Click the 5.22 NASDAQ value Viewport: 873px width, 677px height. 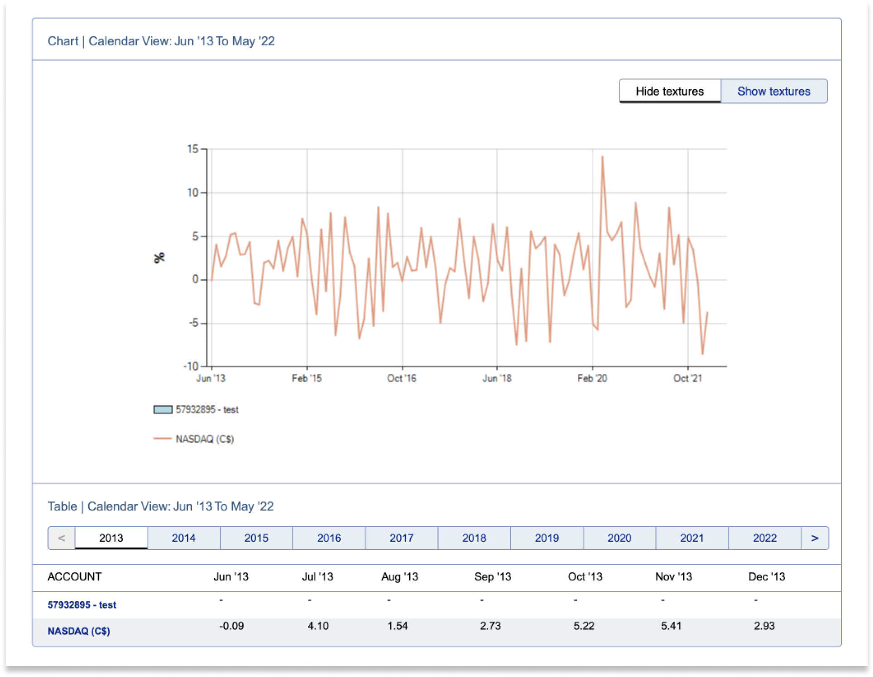point(584,626)
